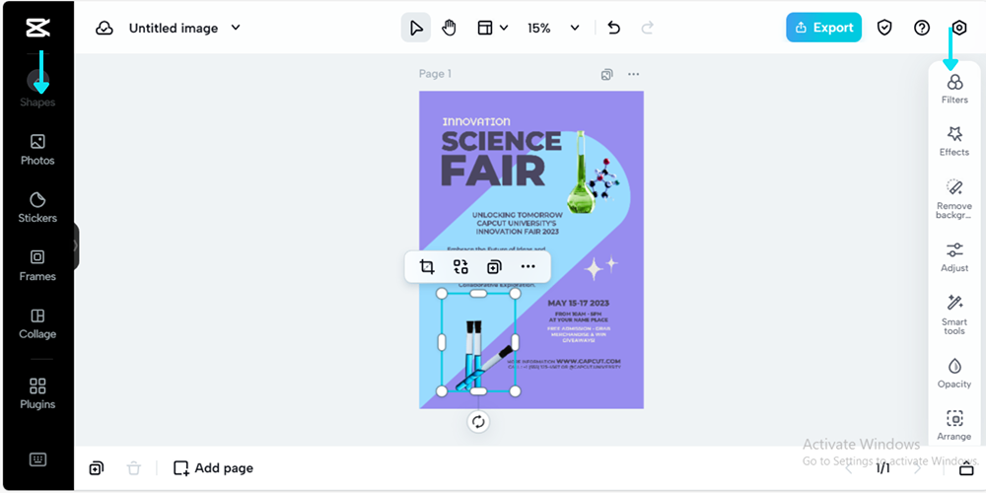Click the Page 1 label

coord(435,74)
